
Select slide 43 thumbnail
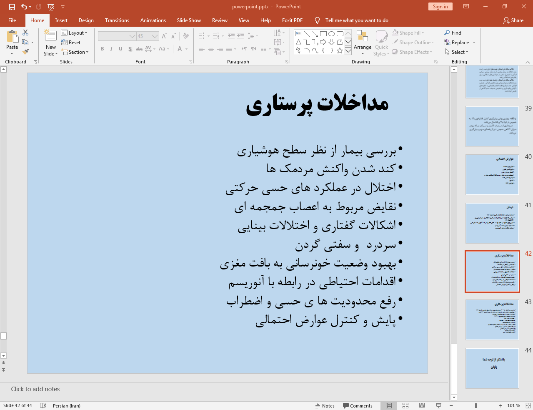(x=492, y=319)
